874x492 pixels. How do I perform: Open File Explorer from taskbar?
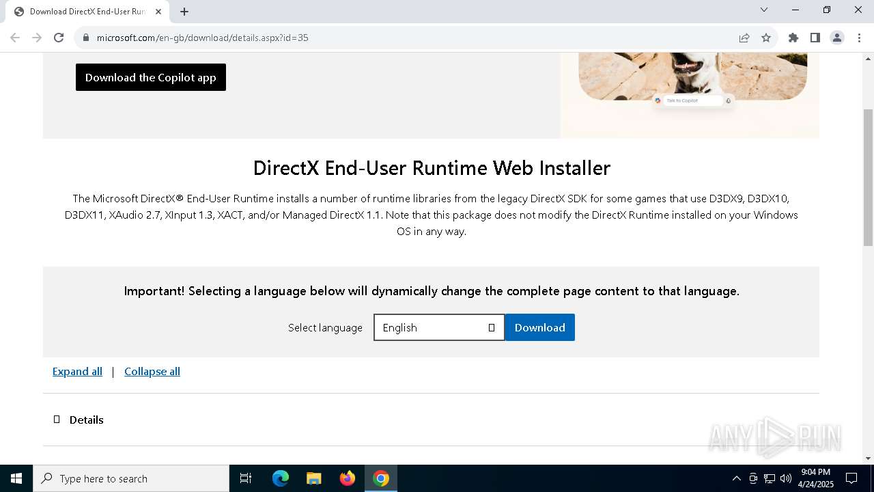pos(314,478)
